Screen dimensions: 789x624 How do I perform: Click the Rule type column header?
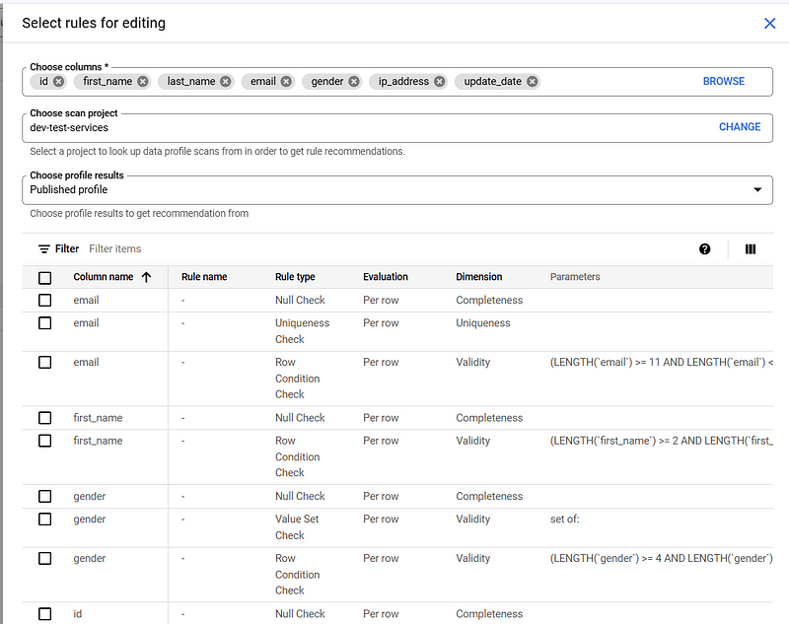pyautogui.click(x=295, y=277)
